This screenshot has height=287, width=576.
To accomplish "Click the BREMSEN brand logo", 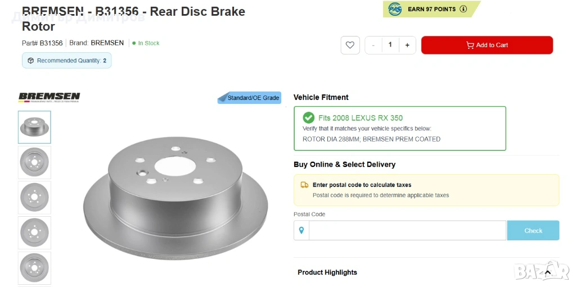I will (49, 97).
